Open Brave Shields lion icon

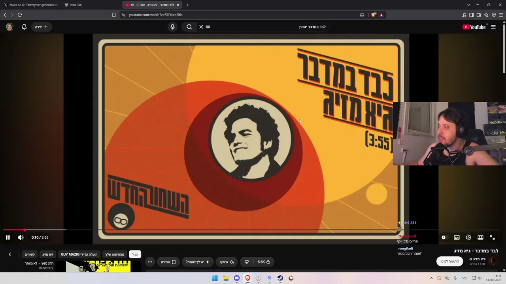click(x=374, y=15)
